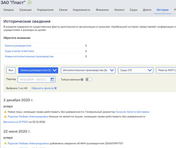Viewport: 176px width, 148px height.
Task: Go to the Суды tab
Action: point(134,10)
